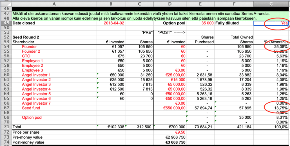
Task: Select the 100,0% total ownership cell
Action: click(x=271, y=127)
